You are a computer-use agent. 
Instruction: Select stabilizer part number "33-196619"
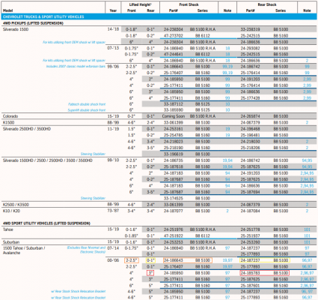tap(174, 154)
